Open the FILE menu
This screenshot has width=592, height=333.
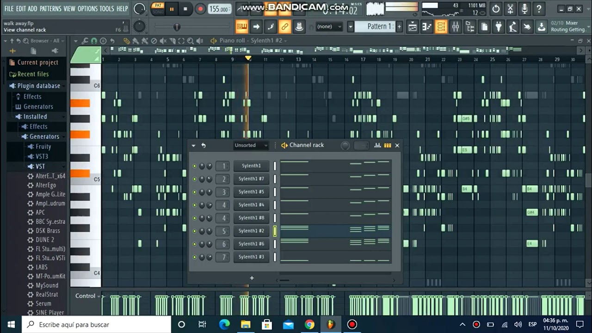click(9, 9)
